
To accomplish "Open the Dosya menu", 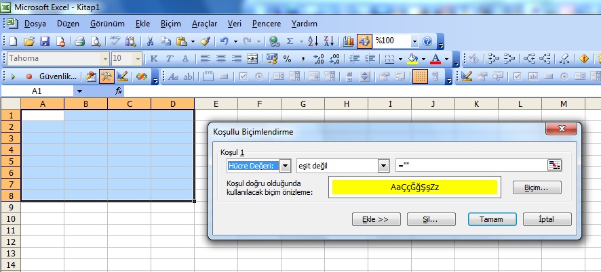I will [35, 24].
